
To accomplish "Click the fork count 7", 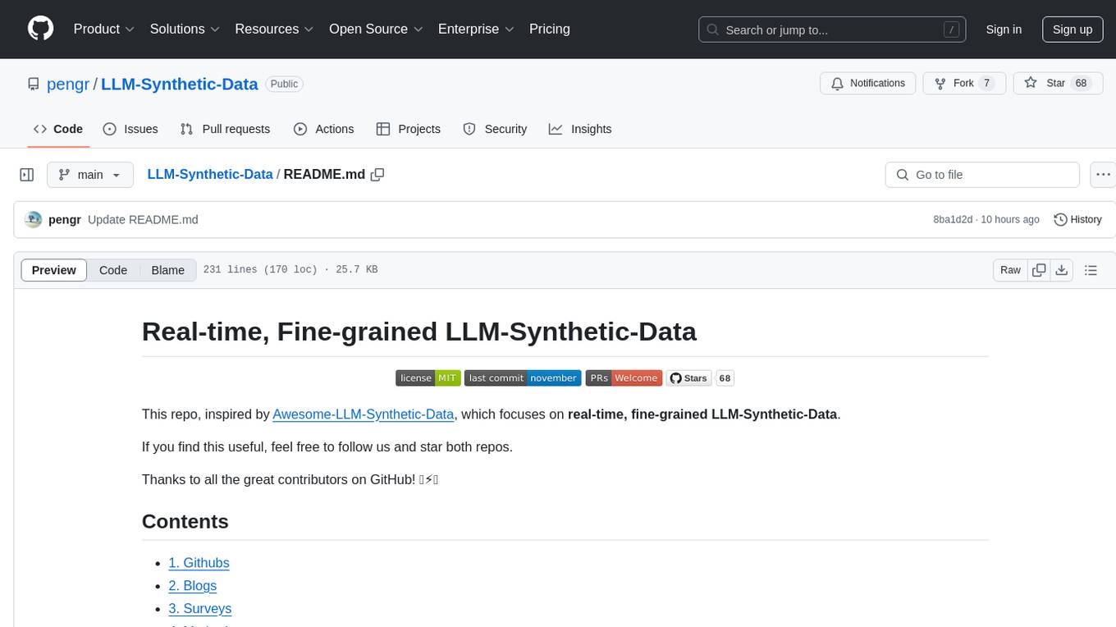I will click(x=986, y=83).
